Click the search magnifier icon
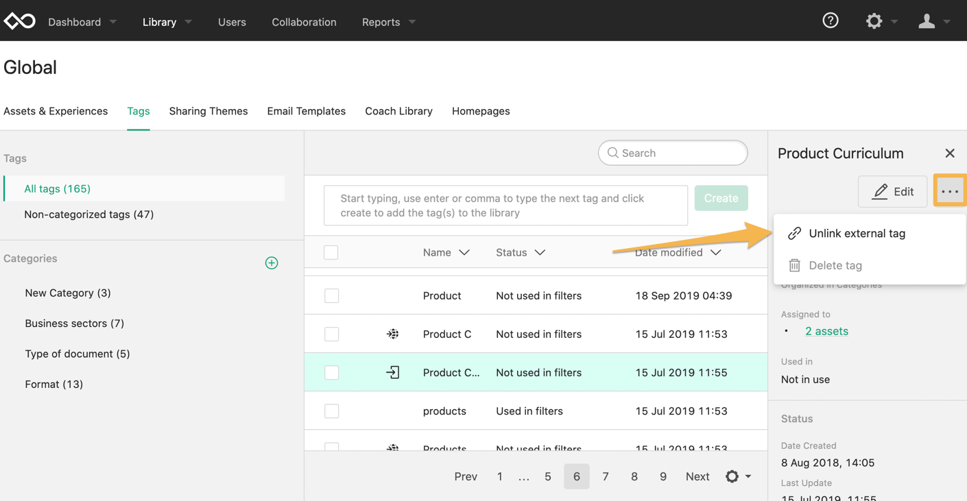The image size is (967, 501). pyautogui.click(x=613, y=153)
